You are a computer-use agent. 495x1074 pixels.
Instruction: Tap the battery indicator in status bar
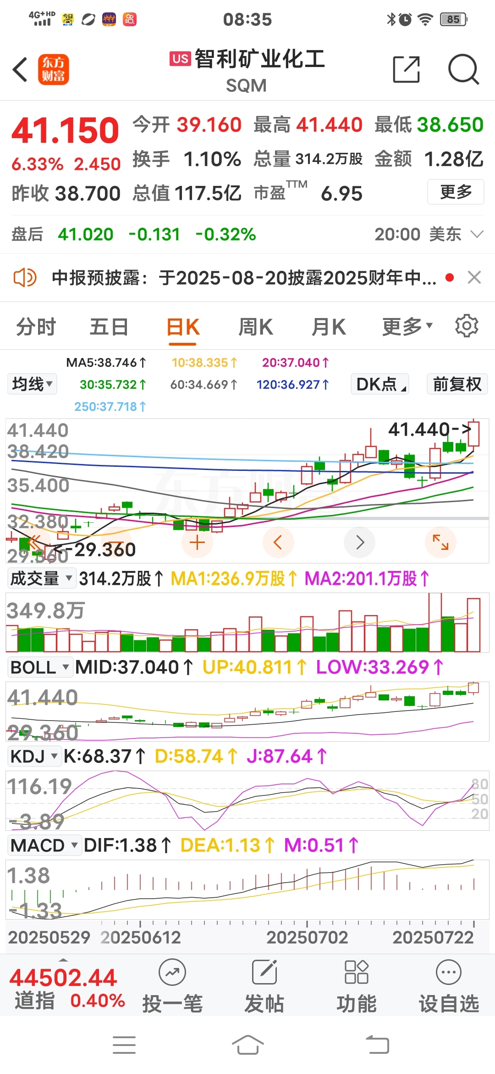[453, 19]
